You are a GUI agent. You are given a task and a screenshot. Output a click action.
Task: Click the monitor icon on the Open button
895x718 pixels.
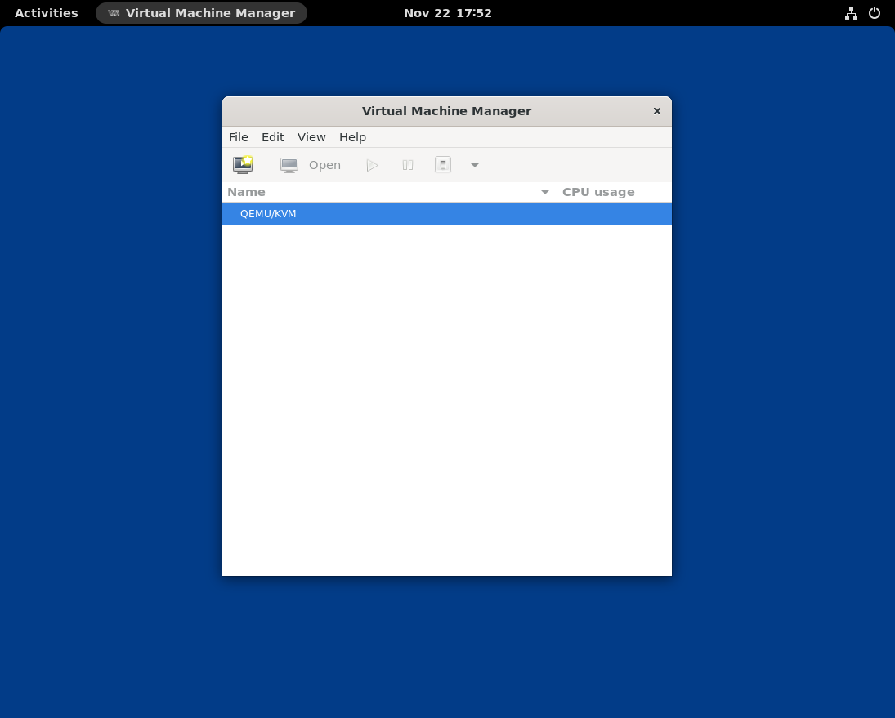[x=289, y=165]
